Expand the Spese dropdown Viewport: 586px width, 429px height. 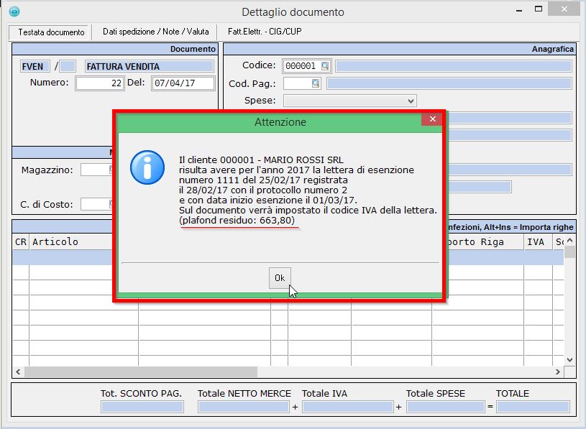[x=411, y=101]
